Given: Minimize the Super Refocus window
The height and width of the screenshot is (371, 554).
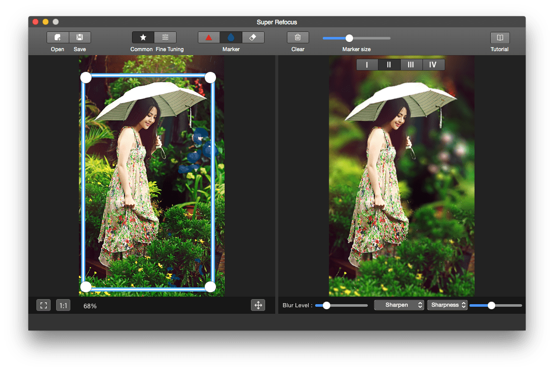Looking at the screenshot, I should tap(45, 22).
